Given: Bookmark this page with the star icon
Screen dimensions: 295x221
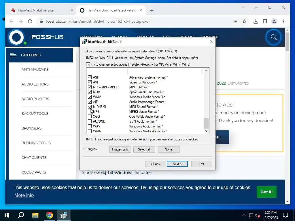Looking at the screenshot, I should pyautogui.click(x=244, y=21).
